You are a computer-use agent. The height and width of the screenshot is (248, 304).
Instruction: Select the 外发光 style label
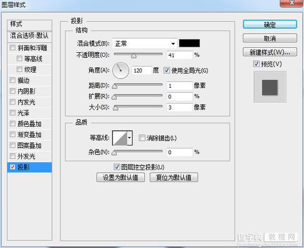[26, 156]
